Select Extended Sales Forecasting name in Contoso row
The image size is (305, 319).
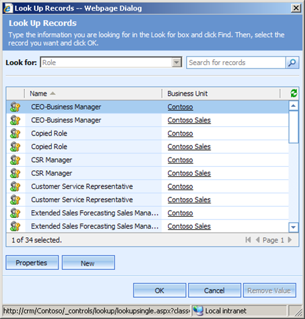tap(95, 213)
